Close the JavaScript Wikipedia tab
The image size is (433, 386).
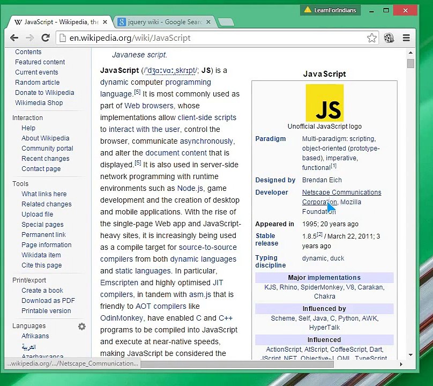[x=105, y=22]
